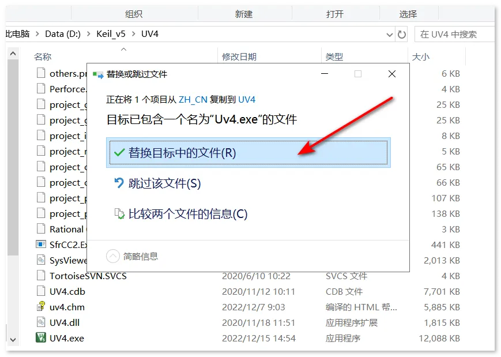Screen dimensions: 501x357
Task: Expand chevron after Data (D:) breadcrumb
Action: click(x=89, y=34)
